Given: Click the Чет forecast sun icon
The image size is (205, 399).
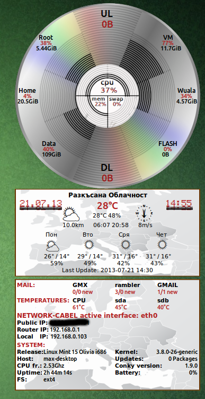Looking at the screenshot, I should click(x=162, y=245).
